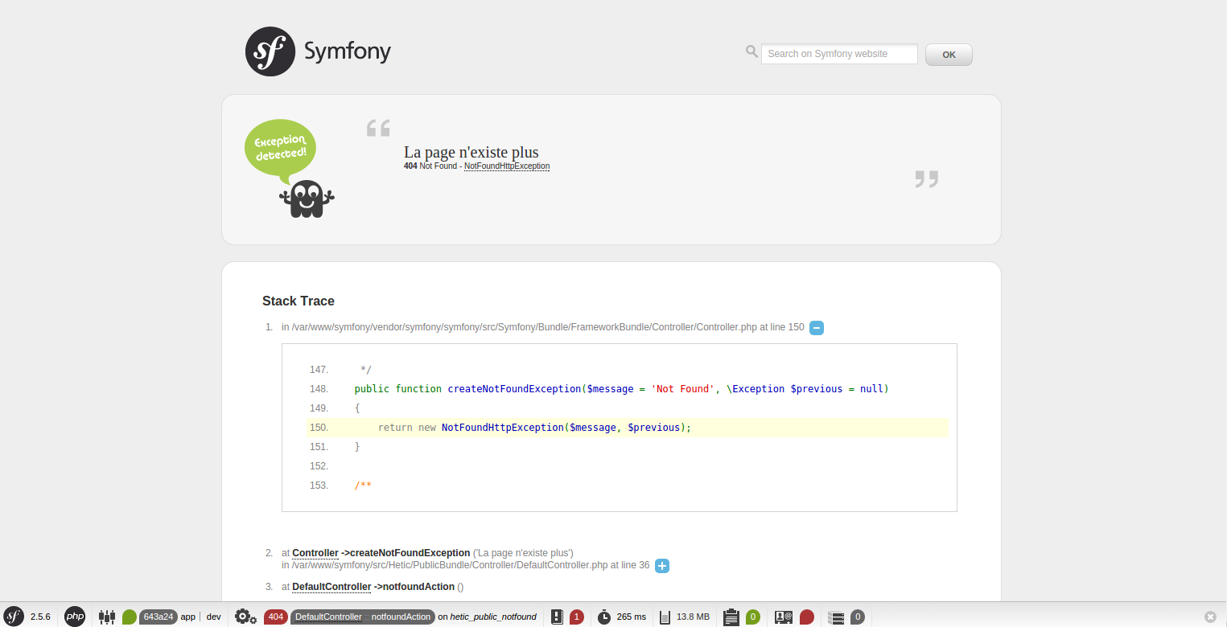Open the database queries icon
Image resolution: width=1227 pixels, height=627 pixels.
(x=837, y=617)
